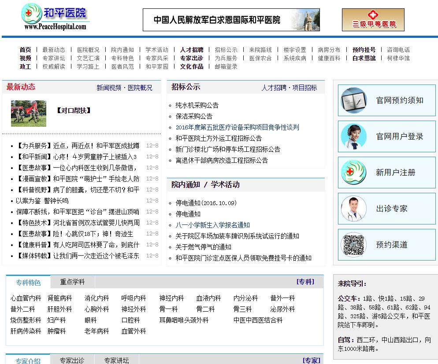Select the 专科特色 tab
The width and height of the screenshot is (438, 364).
pyautogui.click(x=28, y=283)
